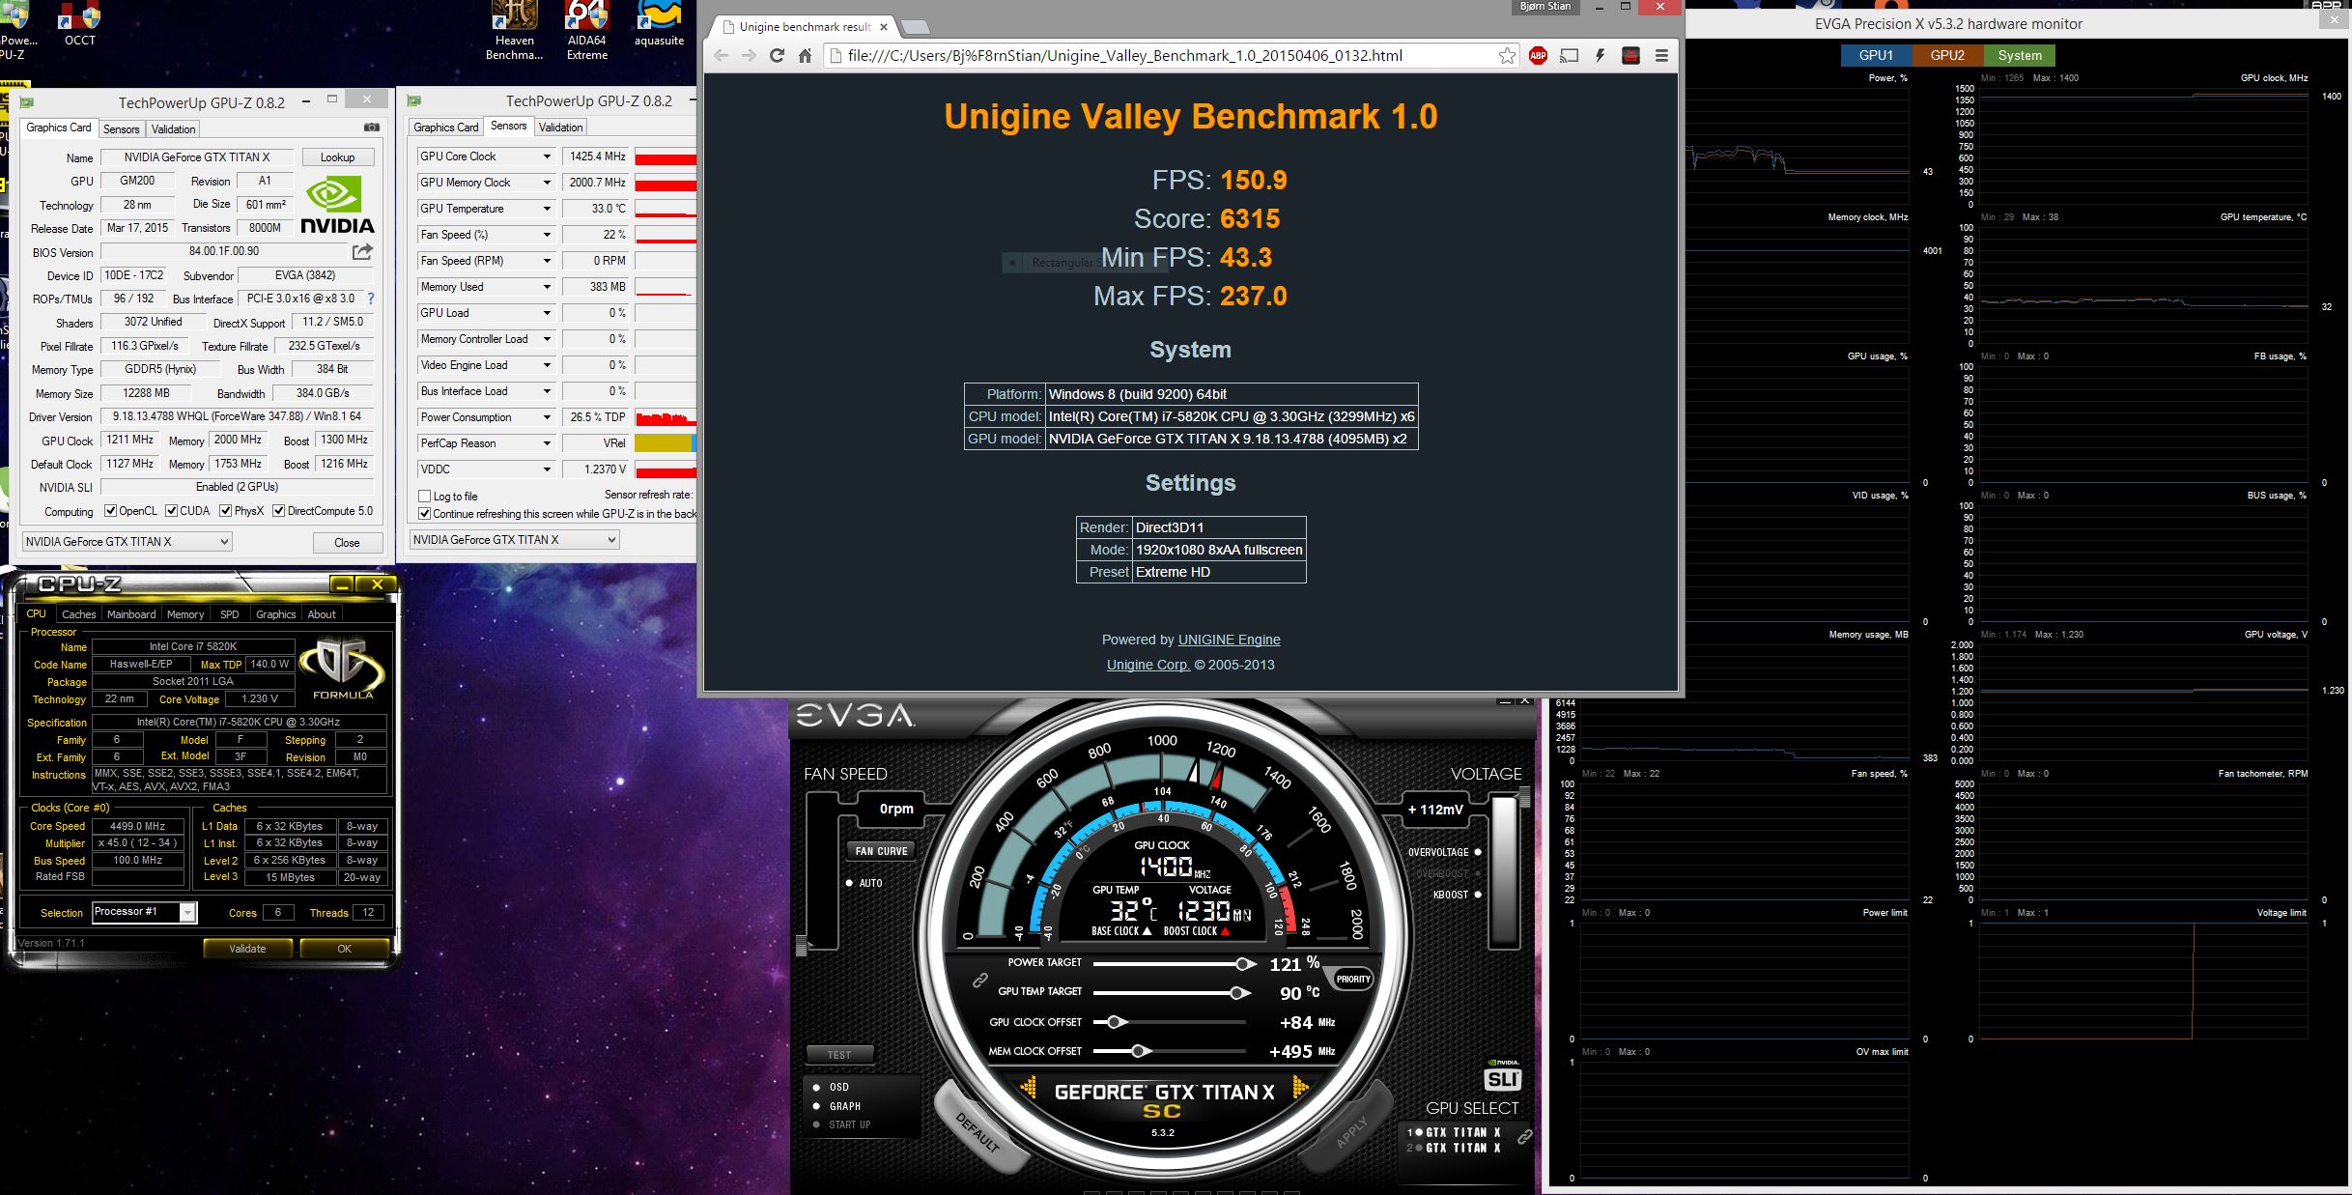This screenshot has height=1195, width=2352.
Task: Click the Power Target slider handle
Action: 1245,964
